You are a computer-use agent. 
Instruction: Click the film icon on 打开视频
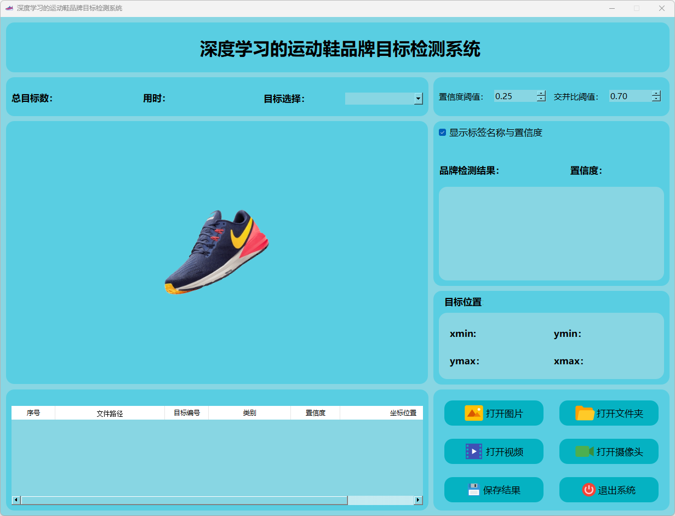point(473,451)
